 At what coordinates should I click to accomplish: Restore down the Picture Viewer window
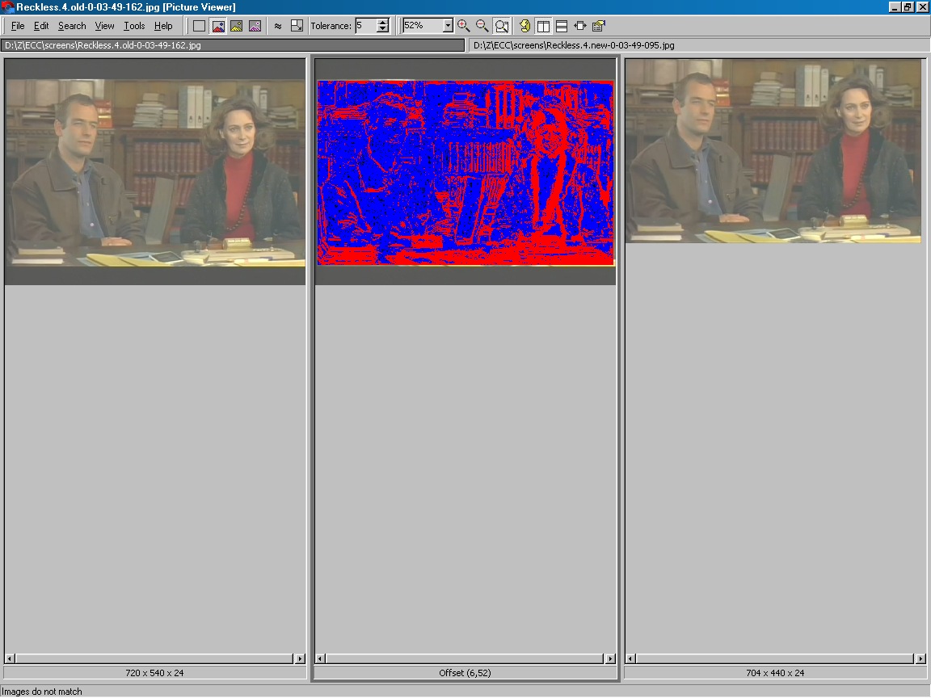[908, 7]
